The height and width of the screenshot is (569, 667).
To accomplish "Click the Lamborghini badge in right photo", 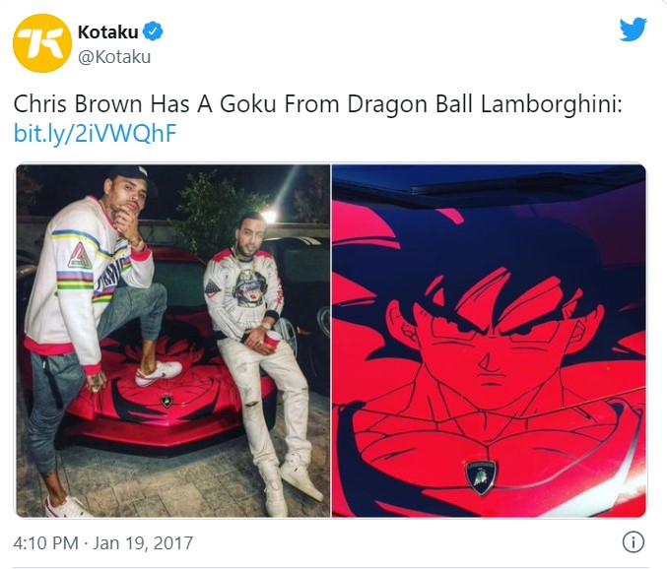I will click(x=480, y=477).
